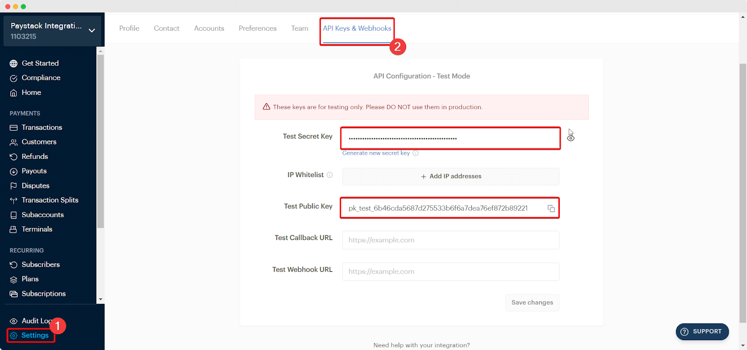Click the Settings gear icon
The width and height of the screenshot is (747, 350).
tap(14, 336)
